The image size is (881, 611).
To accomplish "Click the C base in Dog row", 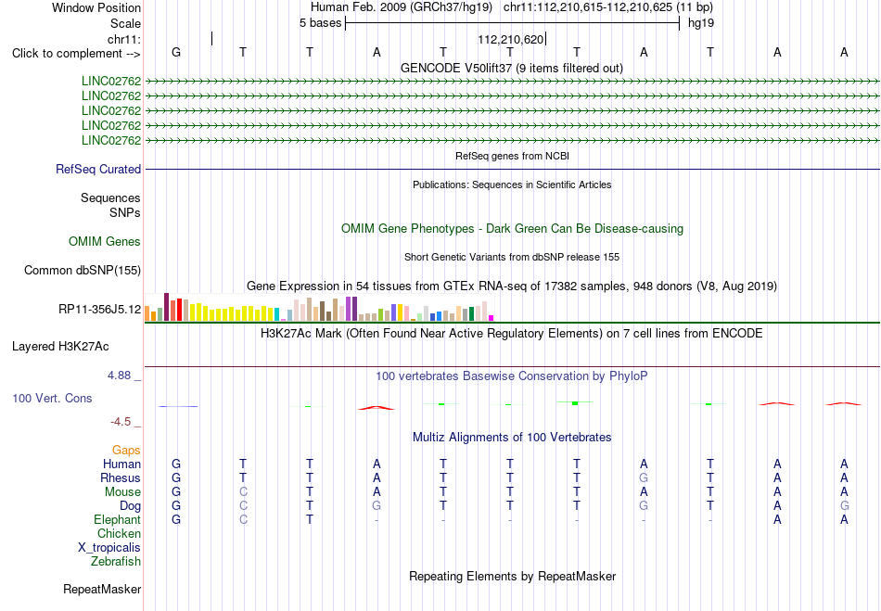I will 243,506.
